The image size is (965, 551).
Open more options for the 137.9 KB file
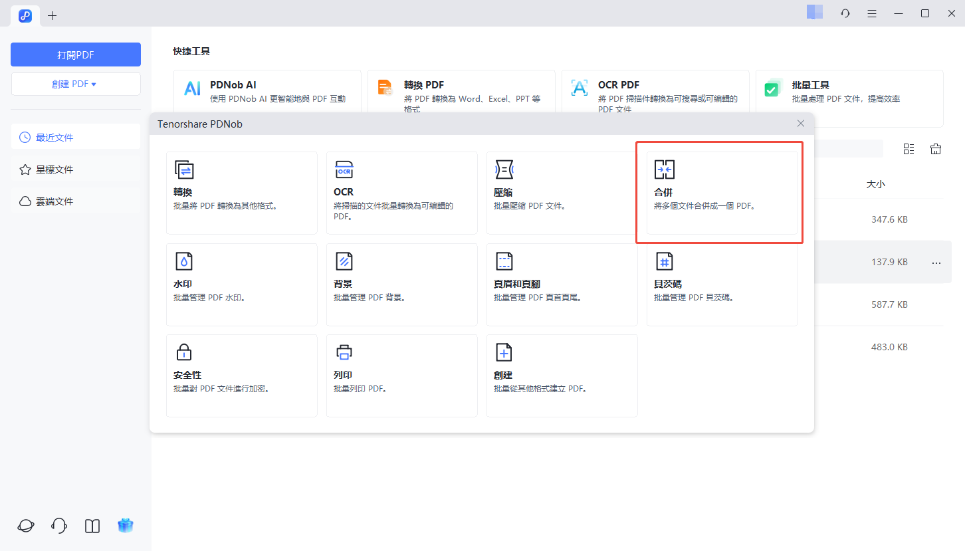936,263
